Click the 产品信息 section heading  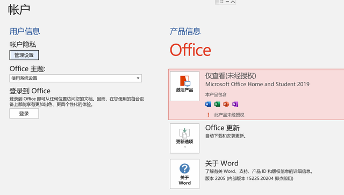coord(185,31)
